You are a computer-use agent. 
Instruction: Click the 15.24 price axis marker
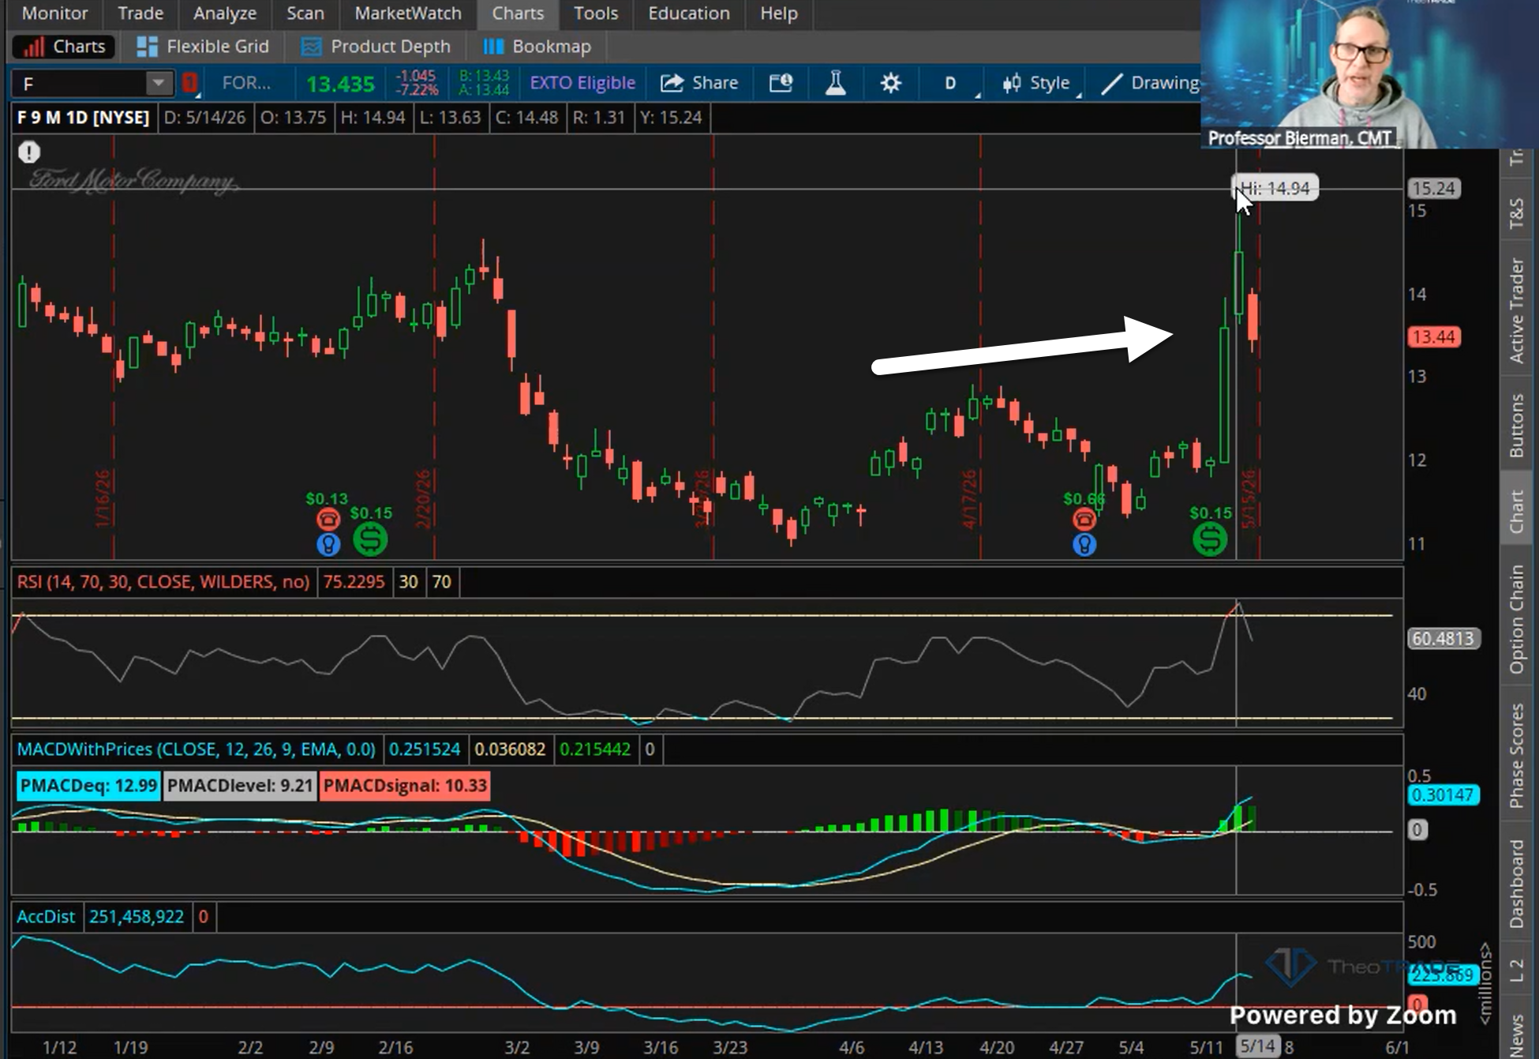(x=1433, y=189)
